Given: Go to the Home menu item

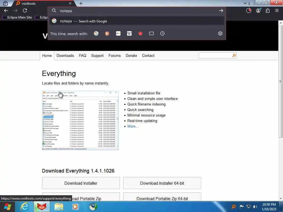Looking at the screenshot, I should (x=47, y=55).
